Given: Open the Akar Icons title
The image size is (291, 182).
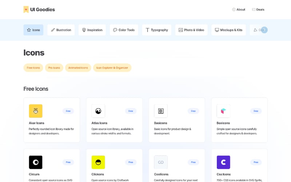Looking at the screenshot, I should (37, 123).
